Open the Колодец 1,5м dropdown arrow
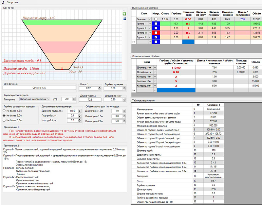This screenshot has width=262, height=205. (155, 81)
